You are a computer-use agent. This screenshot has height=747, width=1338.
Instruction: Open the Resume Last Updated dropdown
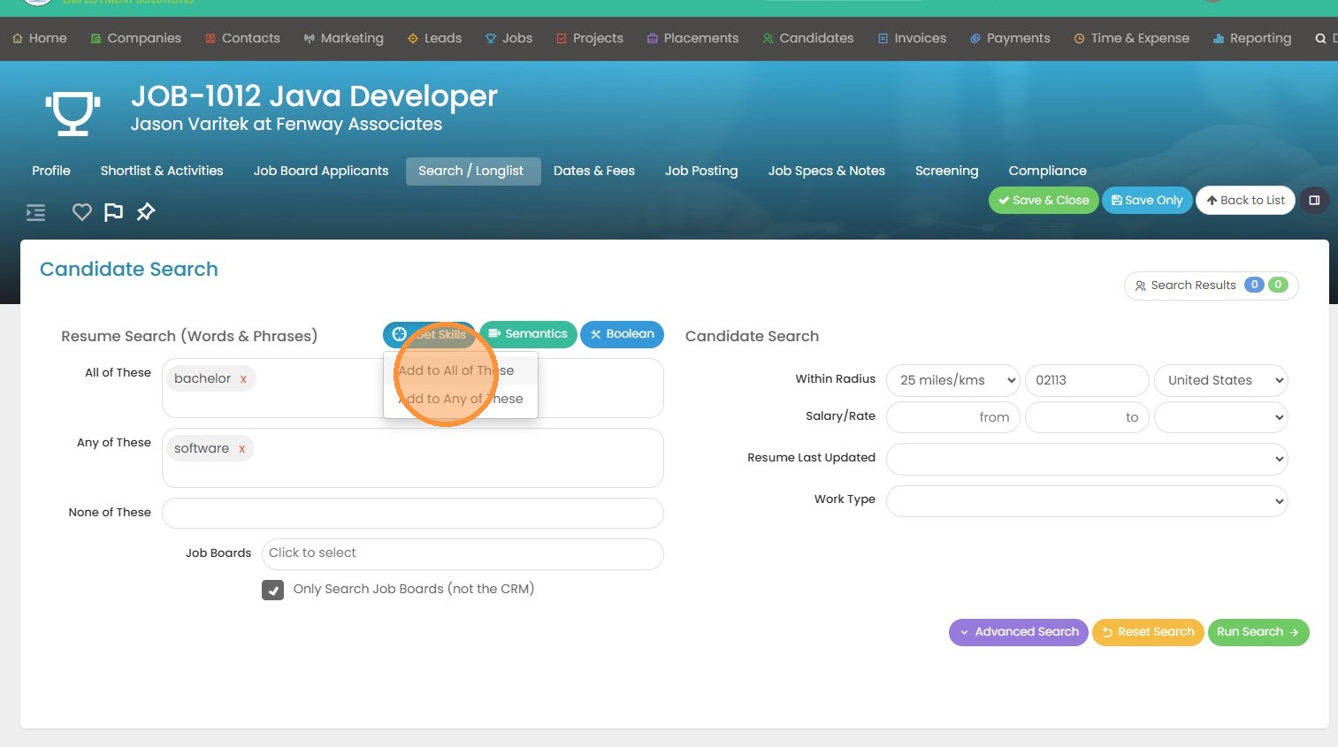click(1086, 459)
